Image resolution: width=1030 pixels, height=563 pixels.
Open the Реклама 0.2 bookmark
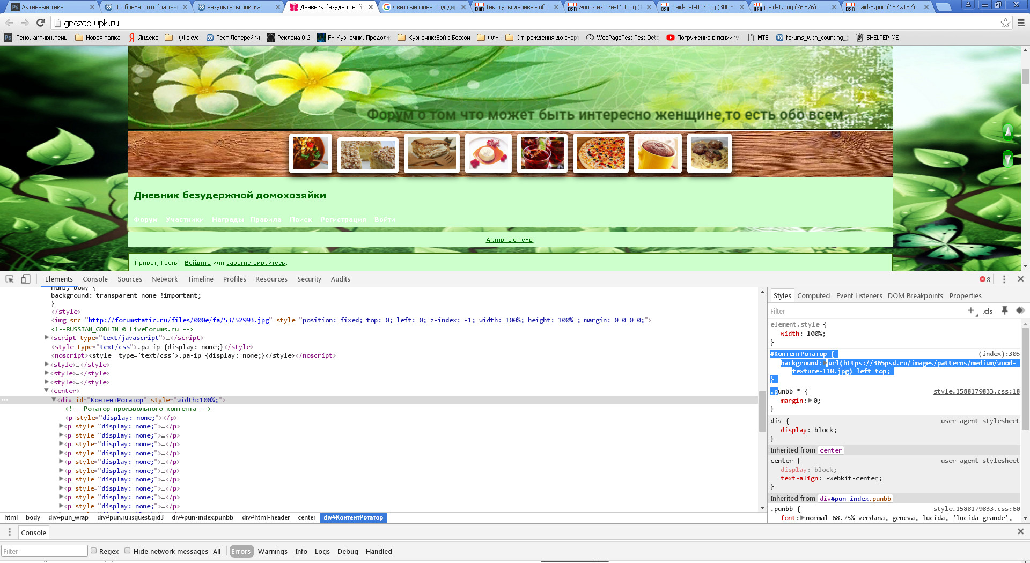(289, 38)
